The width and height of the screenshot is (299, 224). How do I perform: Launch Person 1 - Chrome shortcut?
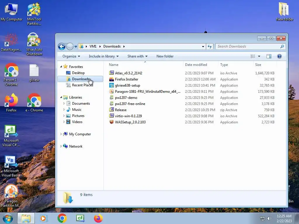coord(11,75)
